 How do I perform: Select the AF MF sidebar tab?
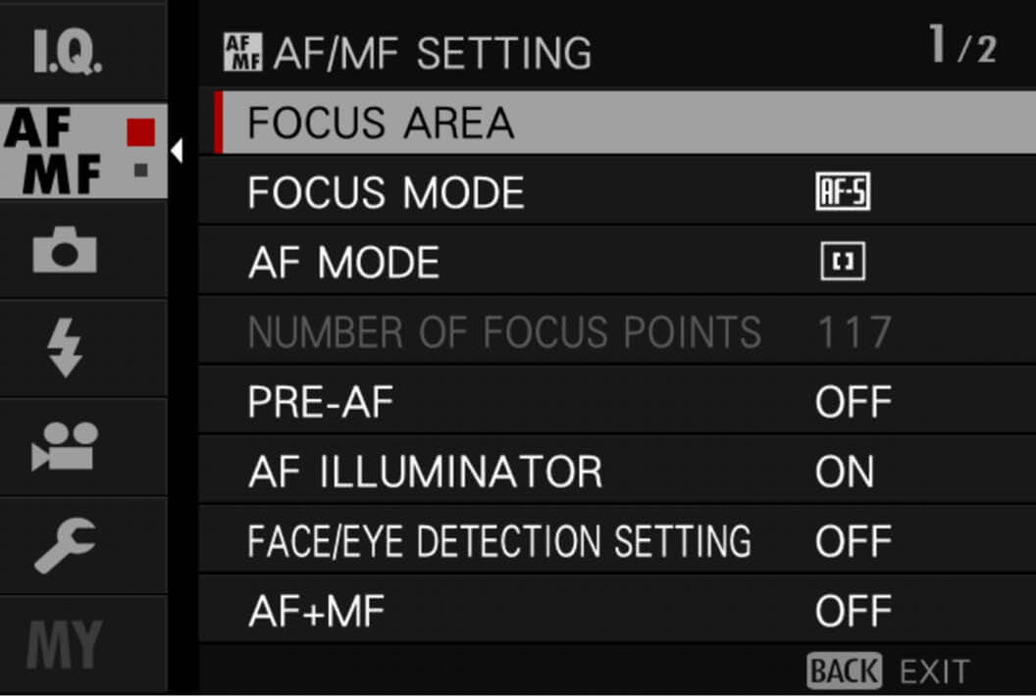(83, 151)
